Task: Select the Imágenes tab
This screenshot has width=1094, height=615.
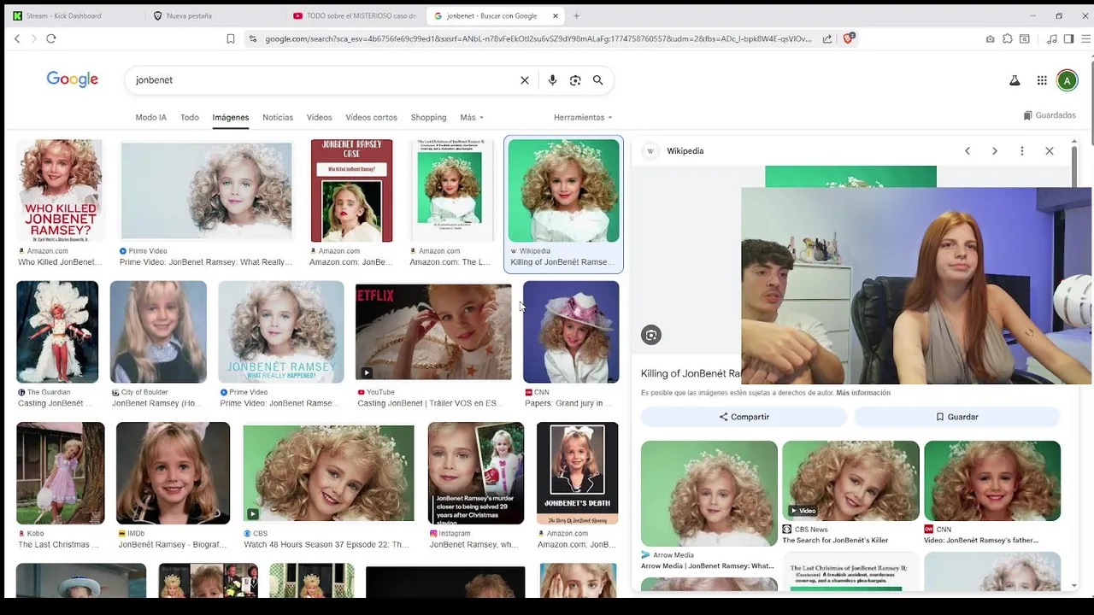Action: click(231, 117)
